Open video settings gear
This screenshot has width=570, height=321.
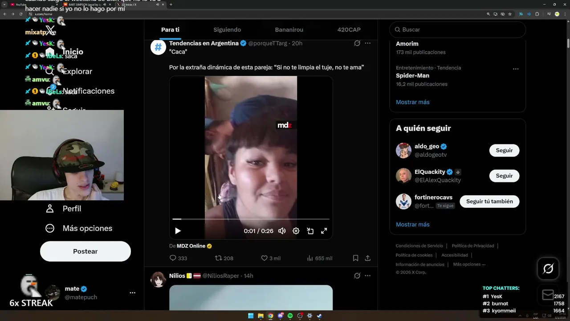pos(296,231)
